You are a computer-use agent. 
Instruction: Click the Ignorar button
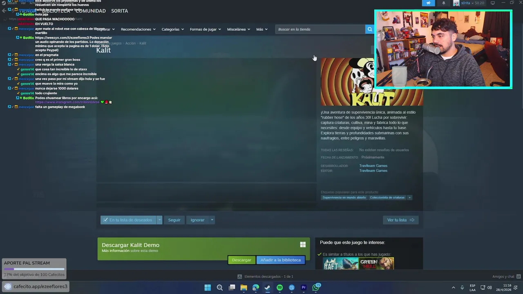197,220
